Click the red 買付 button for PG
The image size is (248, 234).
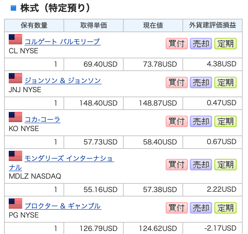177,208
